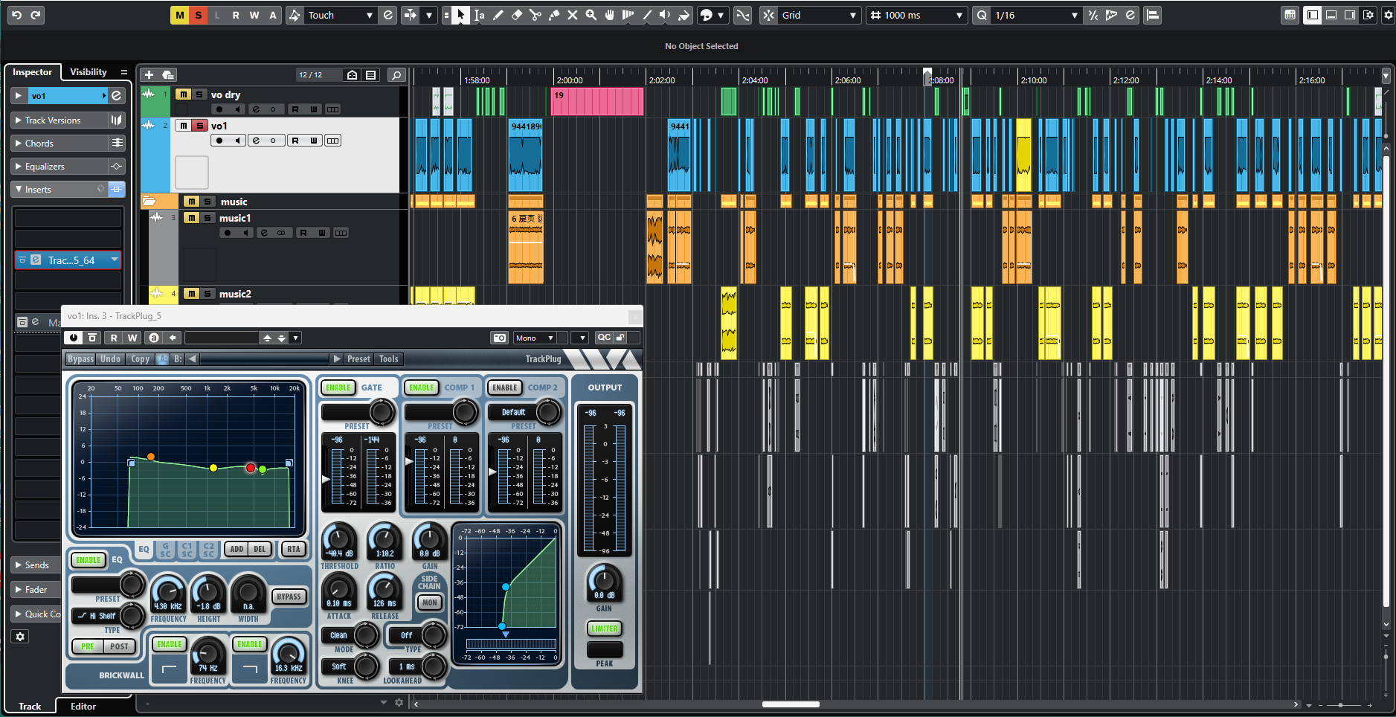Toggle the GATE Enable button in TrackPlug

[x=338, y=388]
